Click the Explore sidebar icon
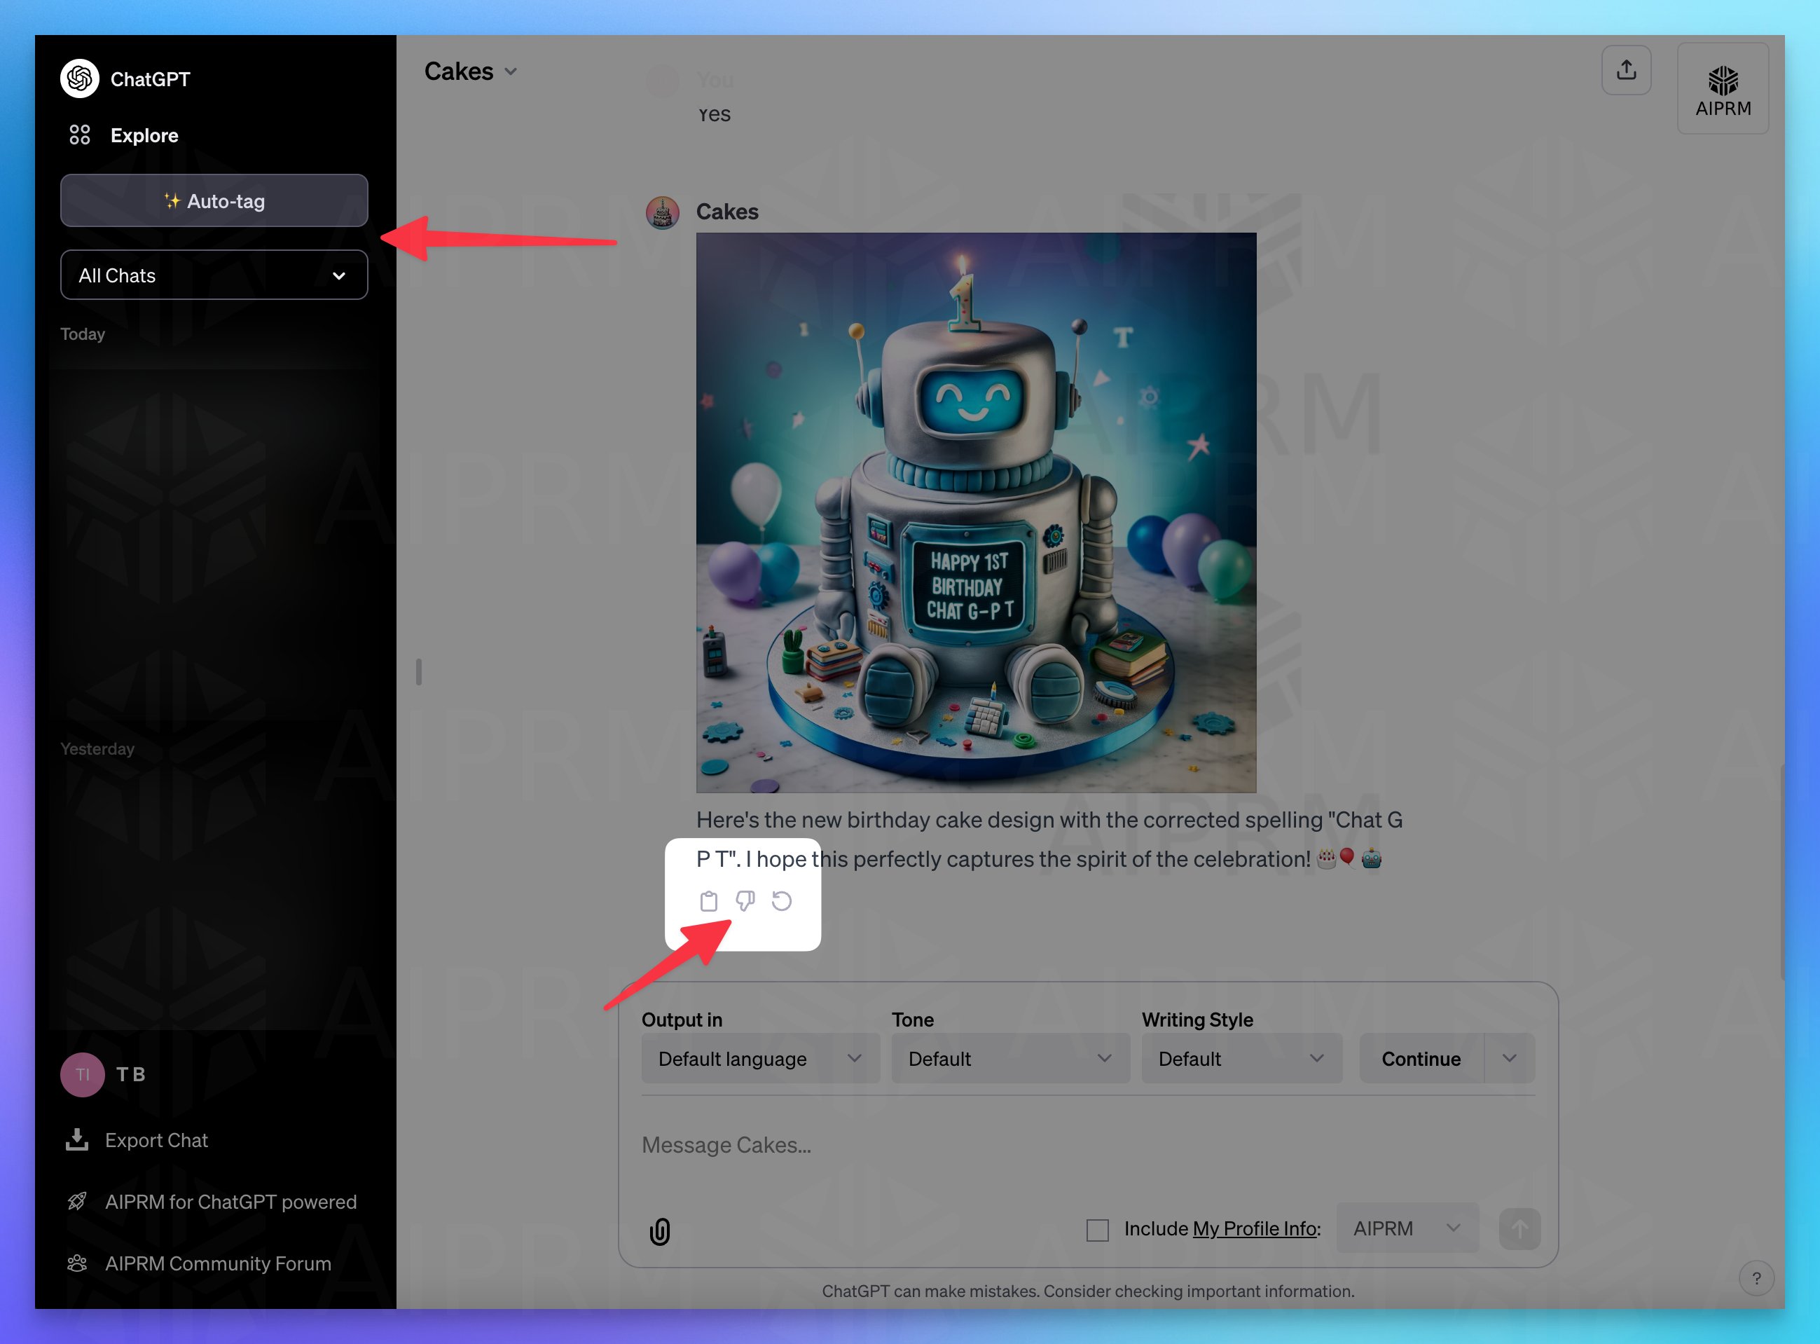This screenshot has height=1344, width=1820. [x=81, y=135]
